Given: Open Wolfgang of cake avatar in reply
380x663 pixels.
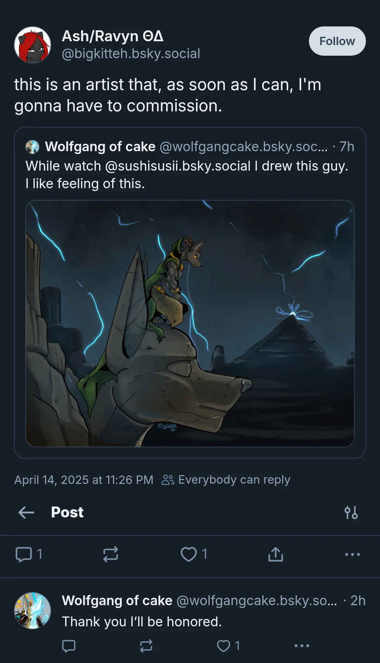Looking at the screenshot, I should pyautogui.click(x=32, y=610).
